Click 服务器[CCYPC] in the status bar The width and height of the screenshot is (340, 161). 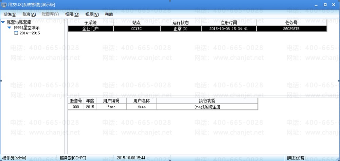[x=73, y=158]
